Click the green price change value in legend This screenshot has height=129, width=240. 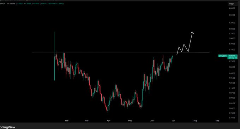pyautogui.click(x=55, y=4)
